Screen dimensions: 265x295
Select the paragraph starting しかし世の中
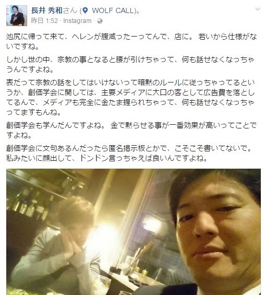130,65
